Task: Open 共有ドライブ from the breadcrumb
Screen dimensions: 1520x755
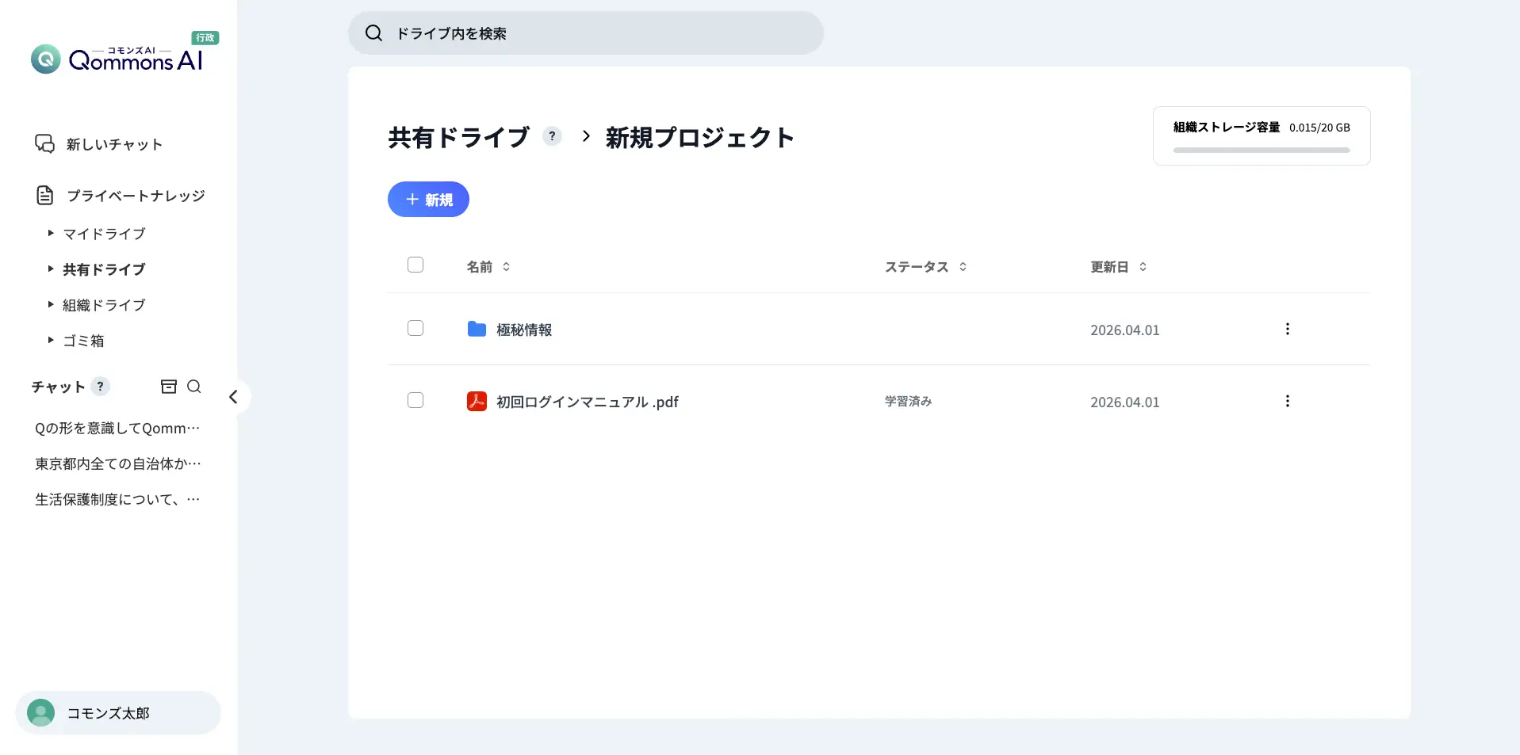Action: tap(457, 137)
